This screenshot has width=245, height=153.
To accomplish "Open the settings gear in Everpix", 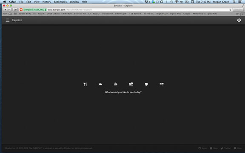I will point(239,20).
